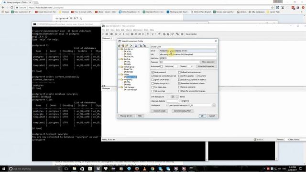Click the Delete profile X icon

click(x=131, y=46)
